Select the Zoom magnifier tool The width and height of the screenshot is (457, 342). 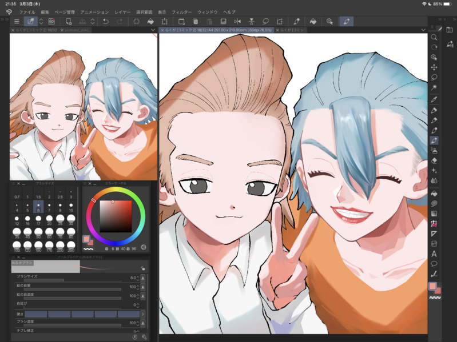434,38
